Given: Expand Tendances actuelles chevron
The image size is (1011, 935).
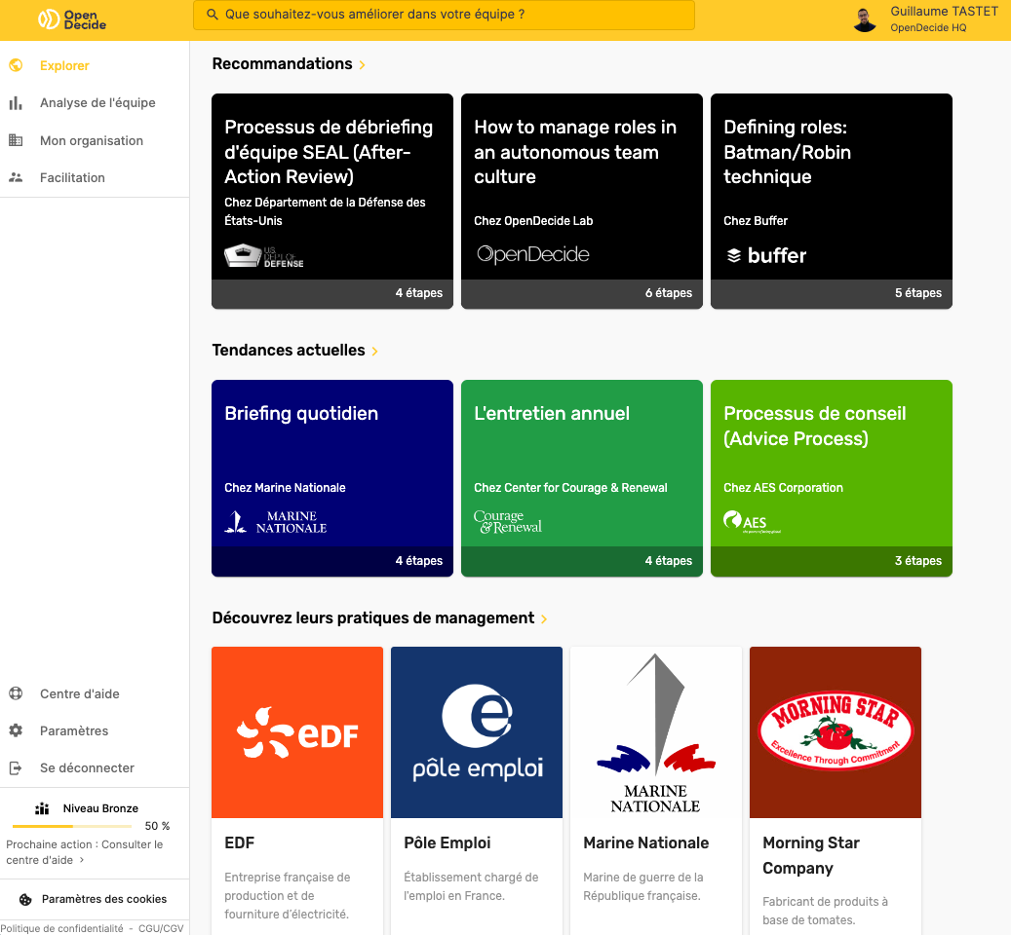Looking at the screenshot, I should tap(374, 351).
